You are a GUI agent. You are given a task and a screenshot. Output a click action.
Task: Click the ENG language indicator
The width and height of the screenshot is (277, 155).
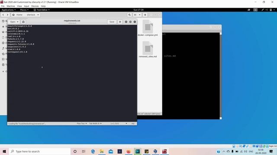[x=251, y=152]
